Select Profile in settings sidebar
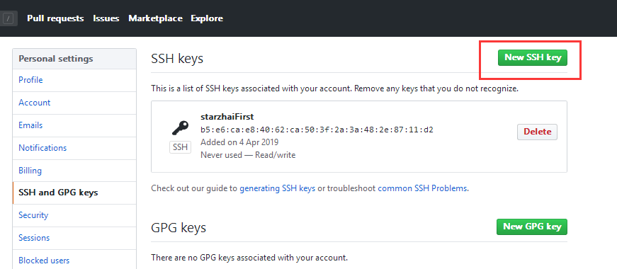This screenshot has height=269, width=617. click(x=74, y=80)
